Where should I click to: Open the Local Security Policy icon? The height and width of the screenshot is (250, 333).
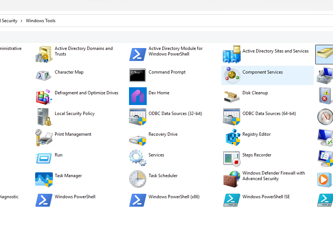tap(44, 117)
